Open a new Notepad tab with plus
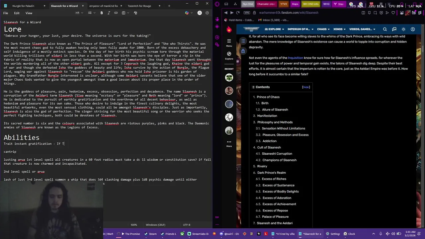 (x=169, y=6)
